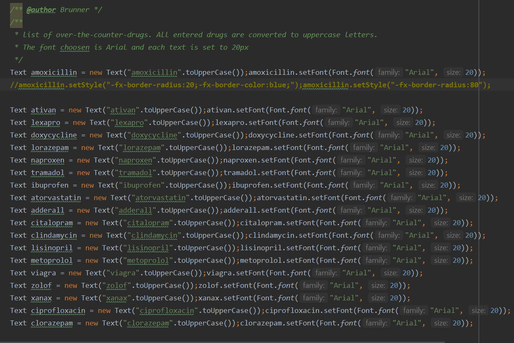Click the ciprofloxacin variable declaration name
Image resolution: width=514 pixels, height=343 pixels.
[58, 310]
